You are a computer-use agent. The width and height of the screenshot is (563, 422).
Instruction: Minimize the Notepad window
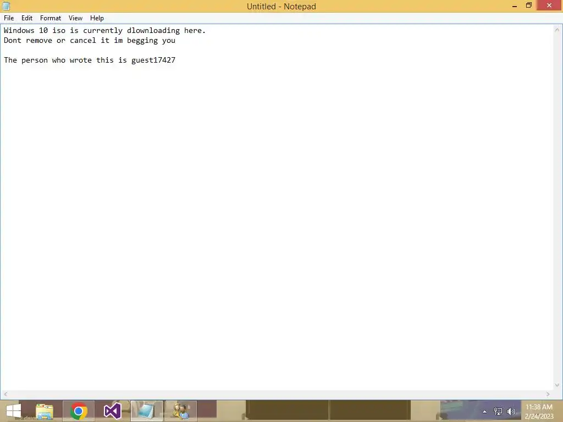coord(515,5)
